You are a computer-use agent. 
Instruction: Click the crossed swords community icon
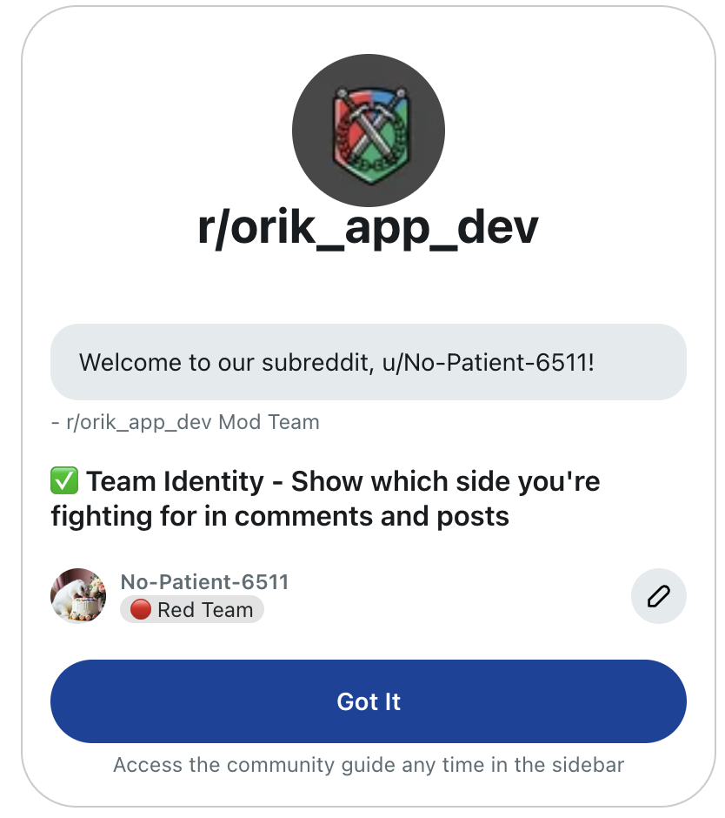point(369,135)
